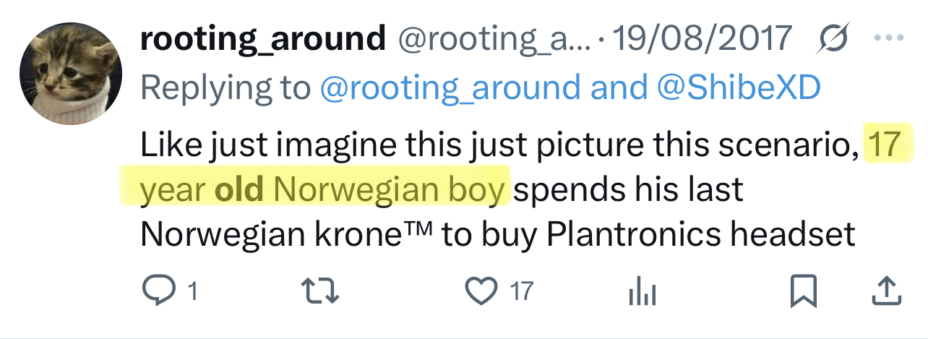This screenshot has width=928, height=339.
Task: Click the slashed-circle Grok icon
Action: click(x=835, y=38)
